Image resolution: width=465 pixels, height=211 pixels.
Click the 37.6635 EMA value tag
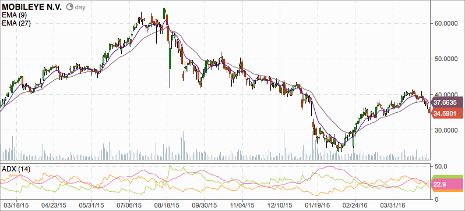[446, 102]
